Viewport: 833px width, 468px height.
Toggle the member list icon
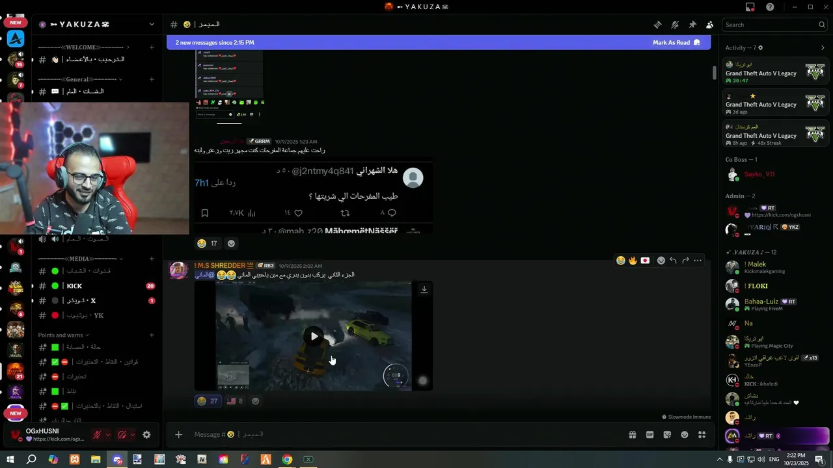pos(709,25)
